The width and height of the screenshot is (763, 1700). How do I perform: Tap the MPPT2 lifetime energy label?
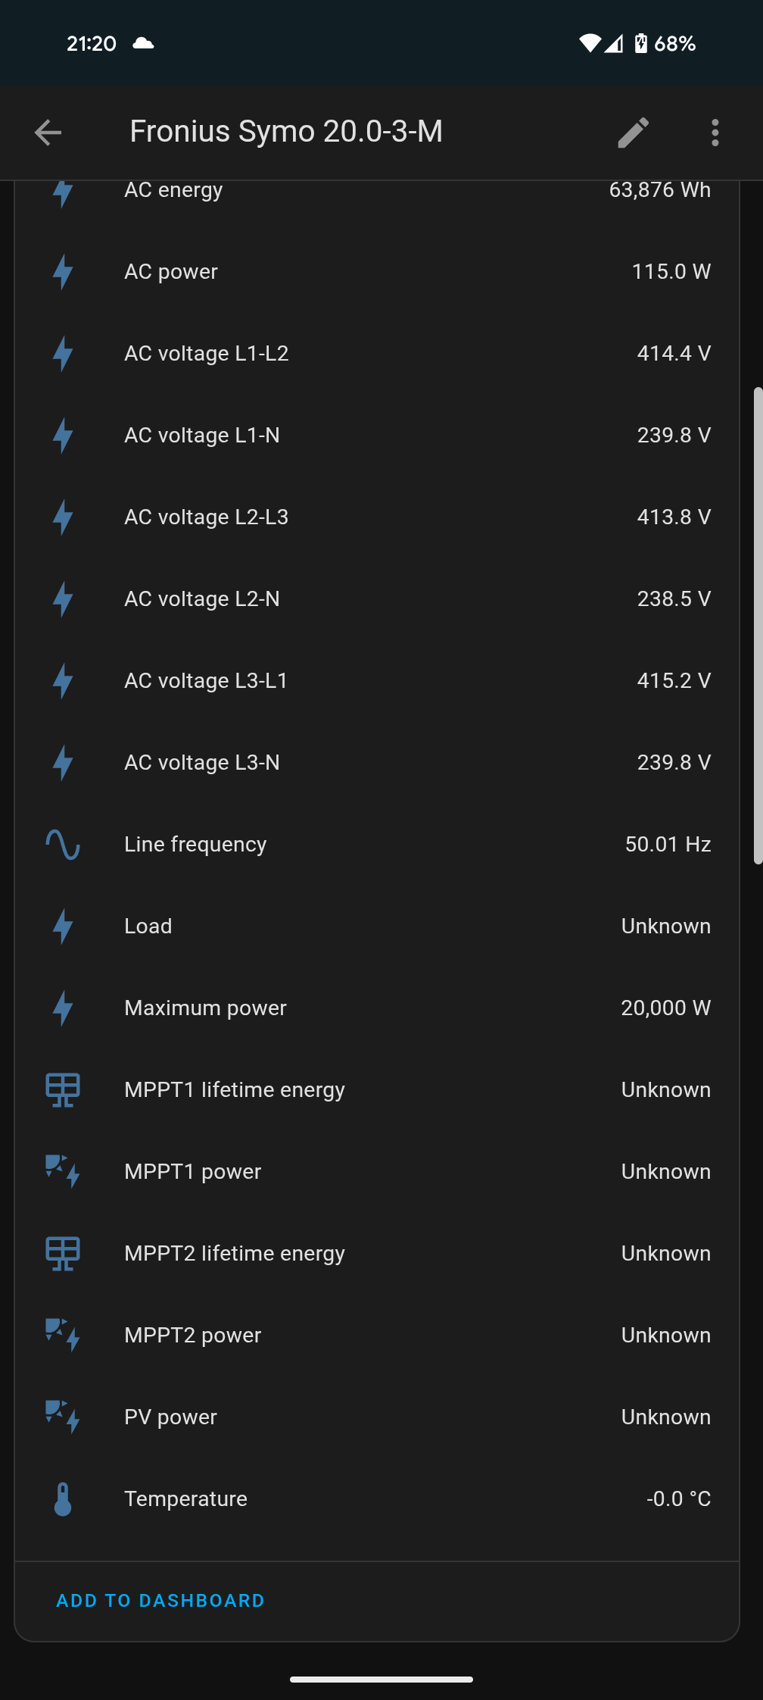pyautogui.click(x=235, y=1253)
